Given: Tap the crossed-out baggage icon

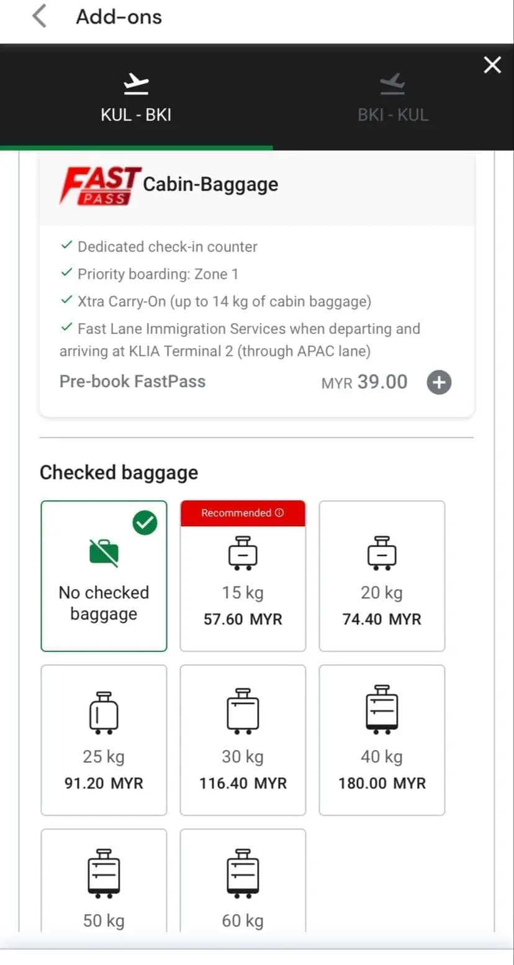Looking at the screenshot, I should [104, 552].
